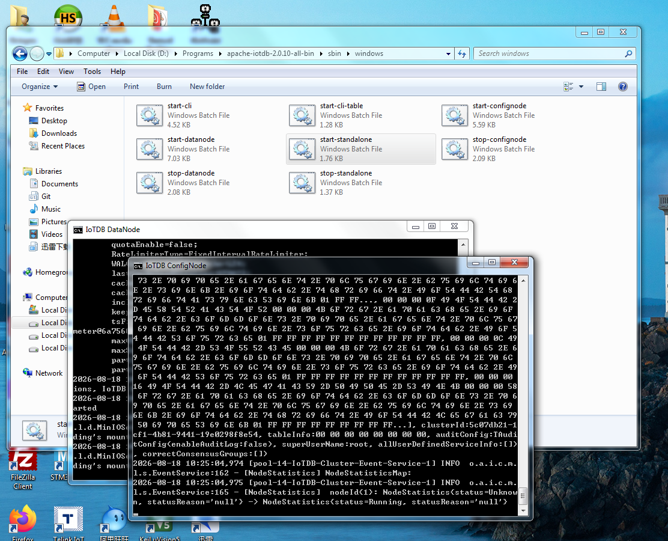The height and width of the screenshot is (541, 668).
Task: Open the IoTDB DataNode console system menu icon
Action: click(x=78, y=230)
